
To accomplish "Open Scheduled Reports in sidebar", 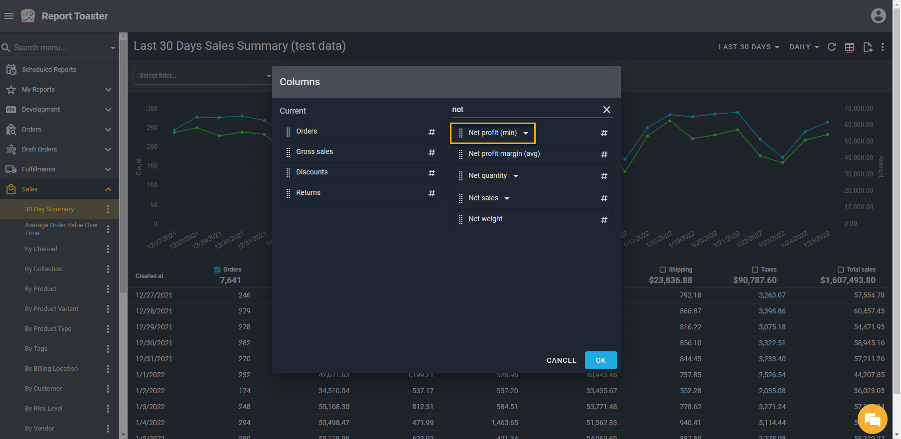I will click(x=49, y=70).
